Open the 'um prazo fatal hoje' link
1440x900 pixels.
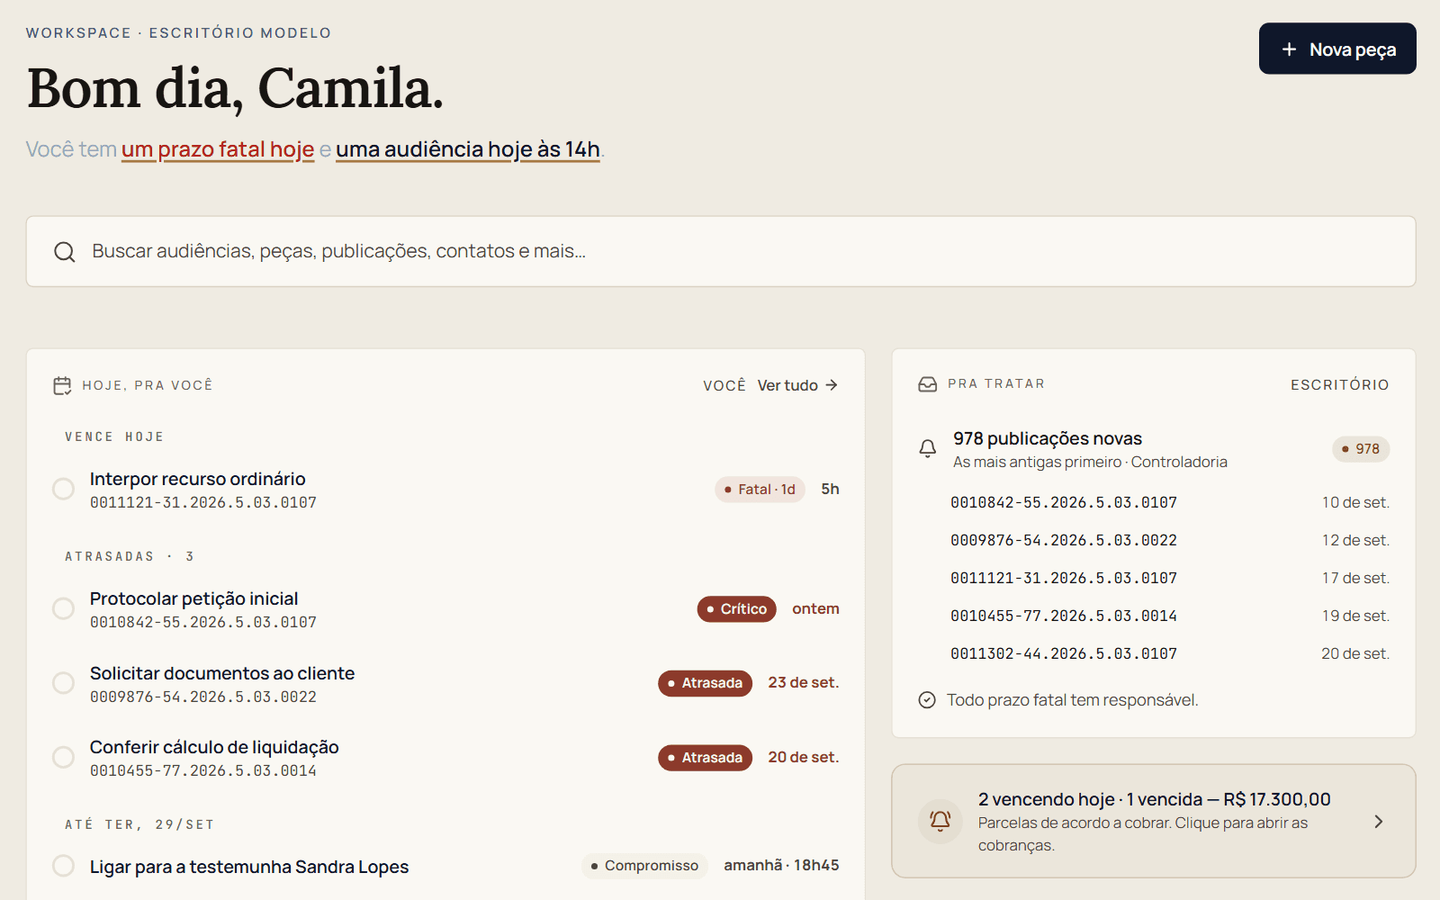[x=218, y=149]
